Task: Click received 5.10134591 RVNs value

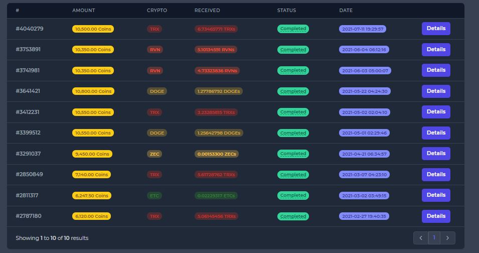Action: 216,50
